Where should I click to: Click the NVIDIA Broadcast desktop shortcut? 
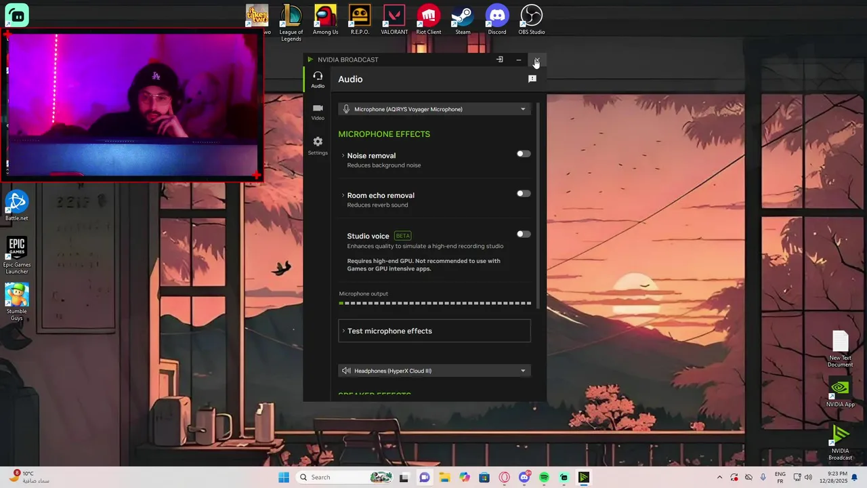click(840, 443)
